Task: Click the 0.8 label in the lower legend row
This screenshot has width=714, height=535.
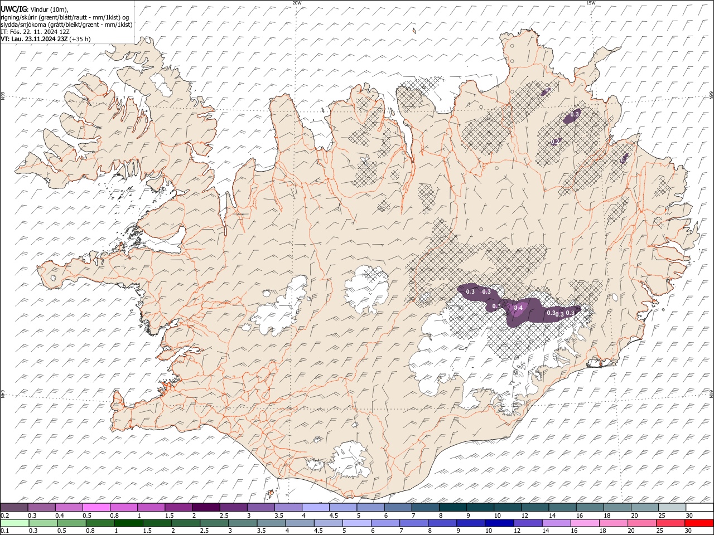Action: [x=90, y=531]
